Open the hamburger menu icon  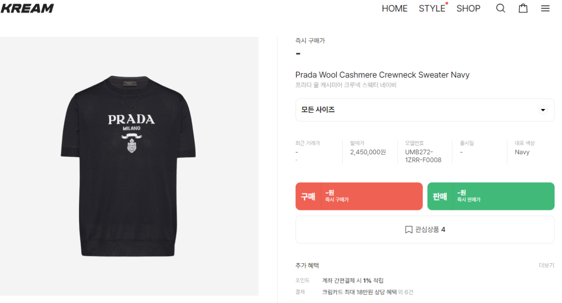pyautogui.click(x=545, y=8)
